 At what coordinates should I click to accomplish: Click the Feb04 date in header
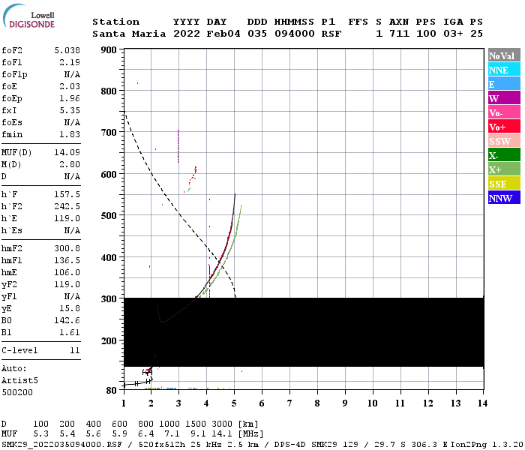223,34
